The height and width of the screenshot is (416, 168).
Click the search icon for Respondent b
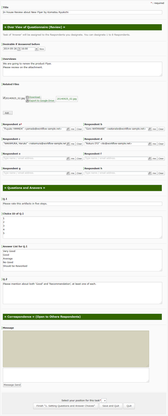(x=150, y=129)
